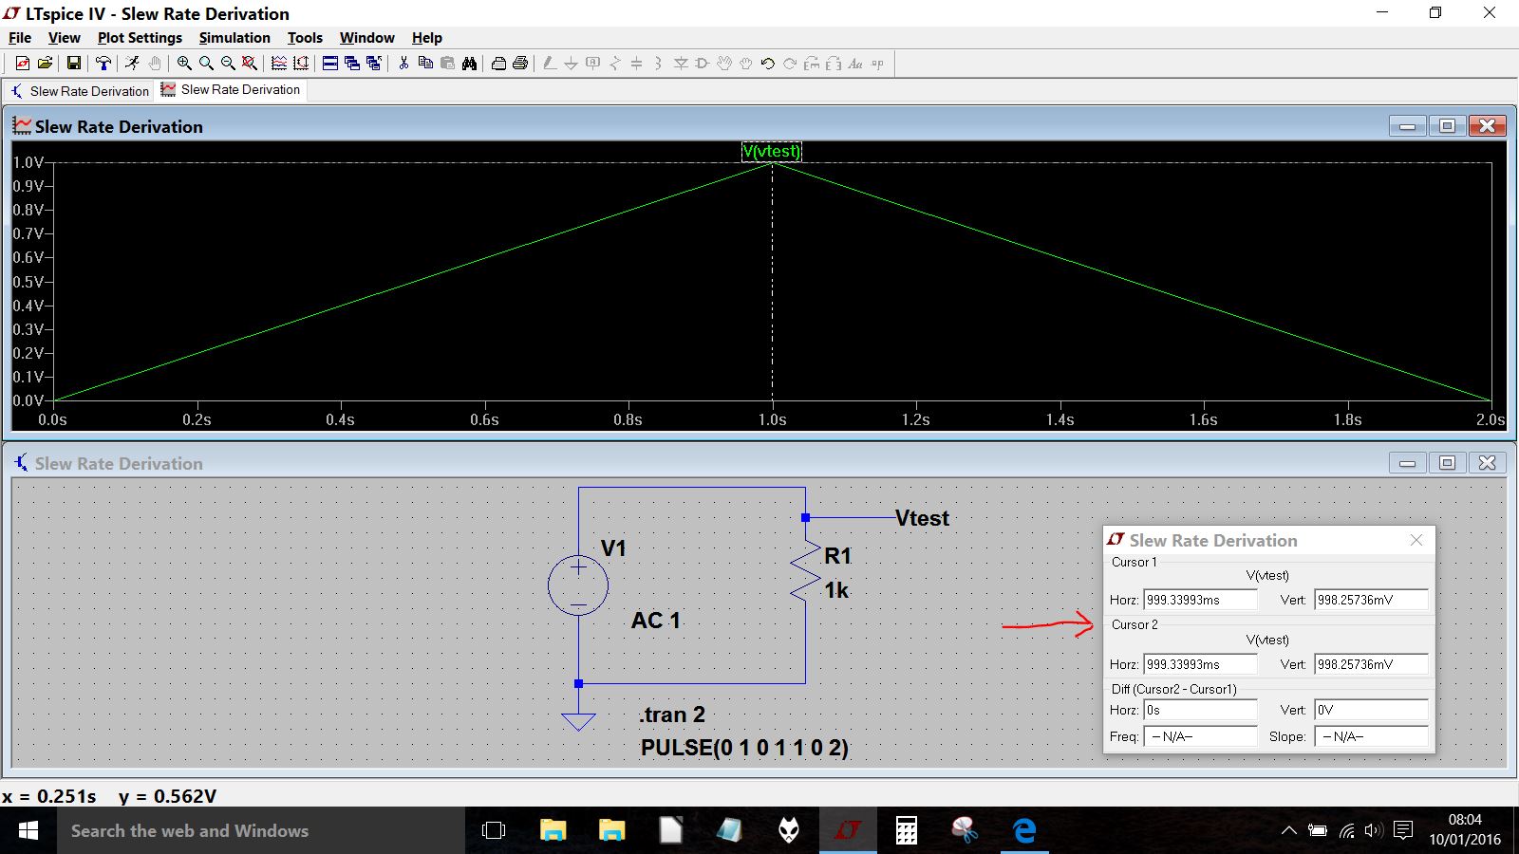Cascade windows using the toolbar icon
The width and height of the screenshot is (1519, 854).
coord(352,64)
